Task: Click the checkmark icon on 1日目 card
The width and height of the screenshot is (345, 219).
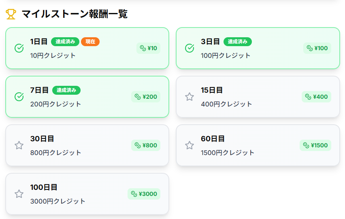Action: pos(19,48)
